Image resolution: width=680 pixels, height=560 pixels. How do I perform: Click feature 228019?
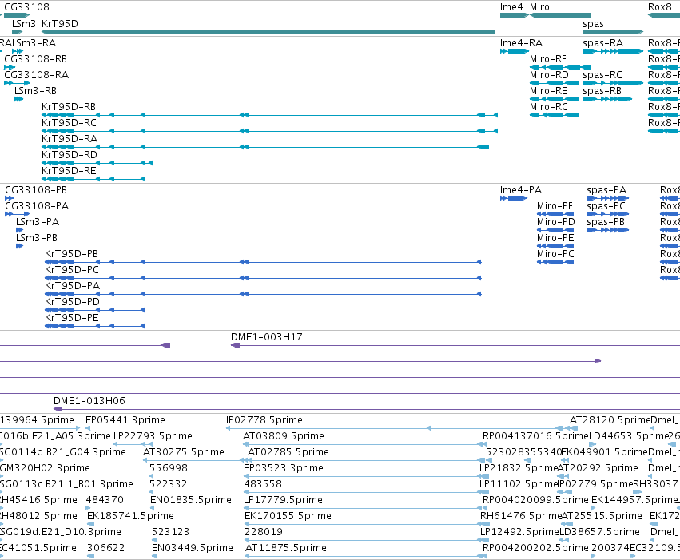366,541
